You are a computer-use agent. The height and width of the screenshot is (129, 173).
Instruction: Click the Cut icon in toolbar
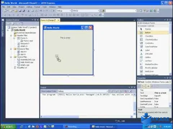[x=28, y=11]
